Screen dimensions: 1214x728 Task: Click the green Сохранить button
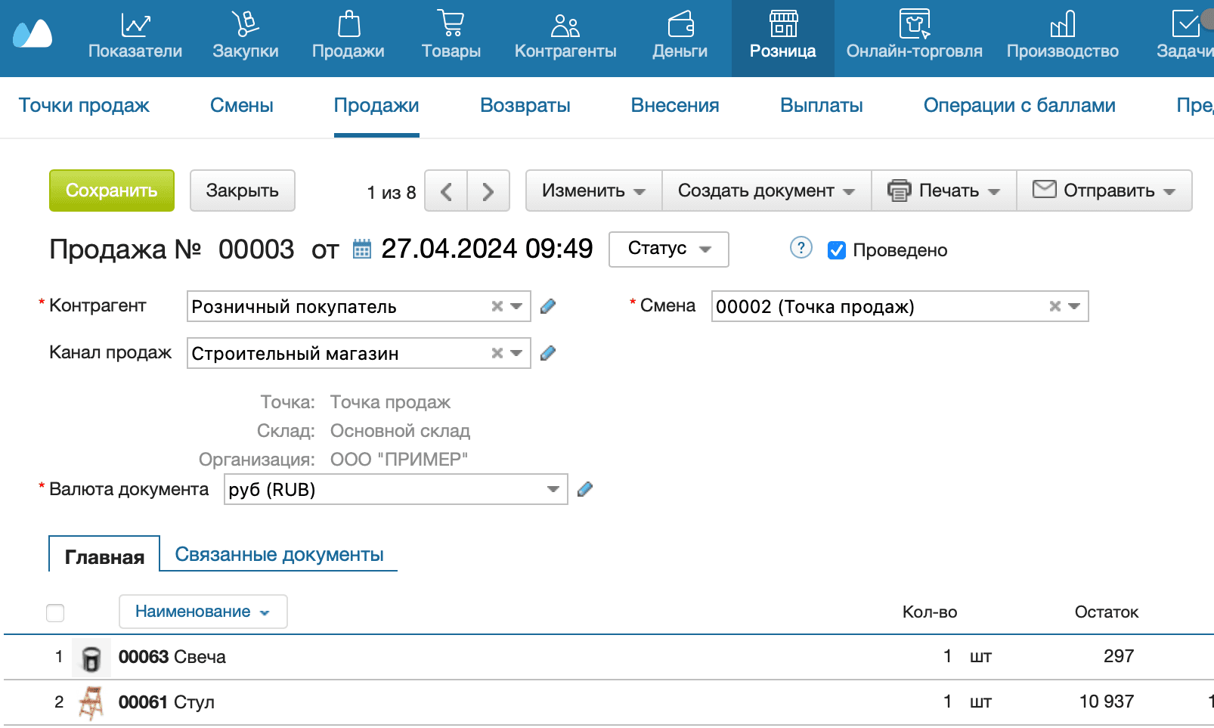112,191
